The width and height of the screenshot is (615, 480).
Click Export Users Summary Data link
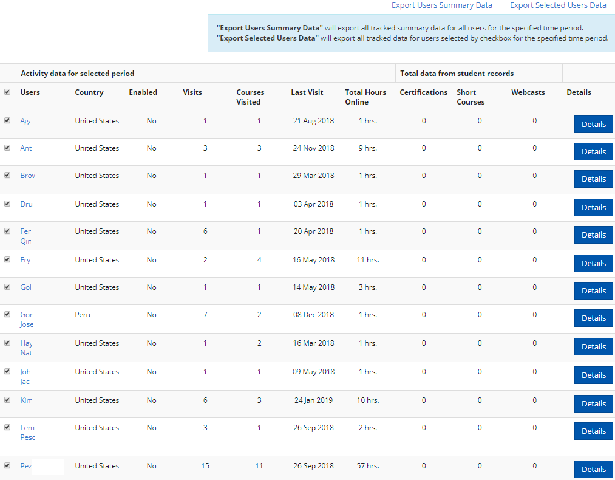[441, 5]
